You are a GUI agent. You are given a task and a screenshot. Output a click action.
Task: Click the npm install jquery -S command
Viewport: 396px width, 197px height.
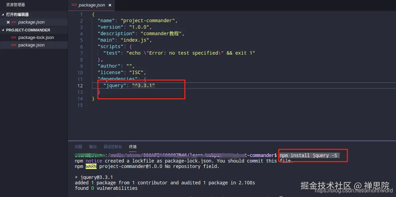click(x=308, y=155)
